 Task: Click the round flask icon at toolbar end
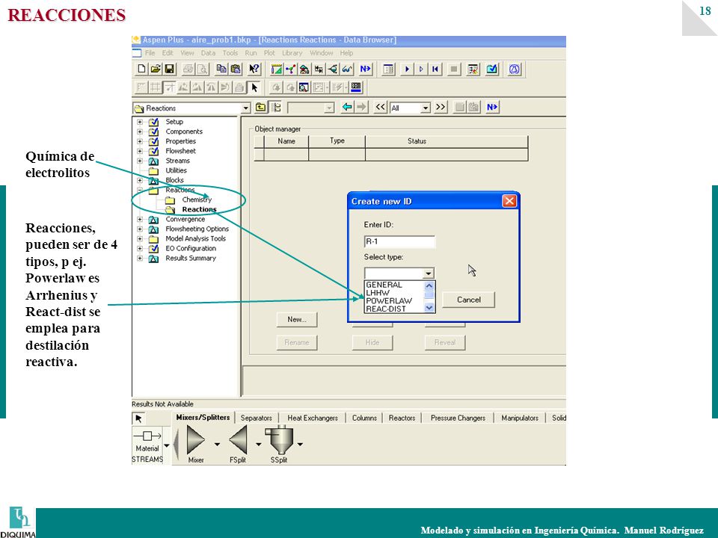pyautogui.click(x=515, y=69)
